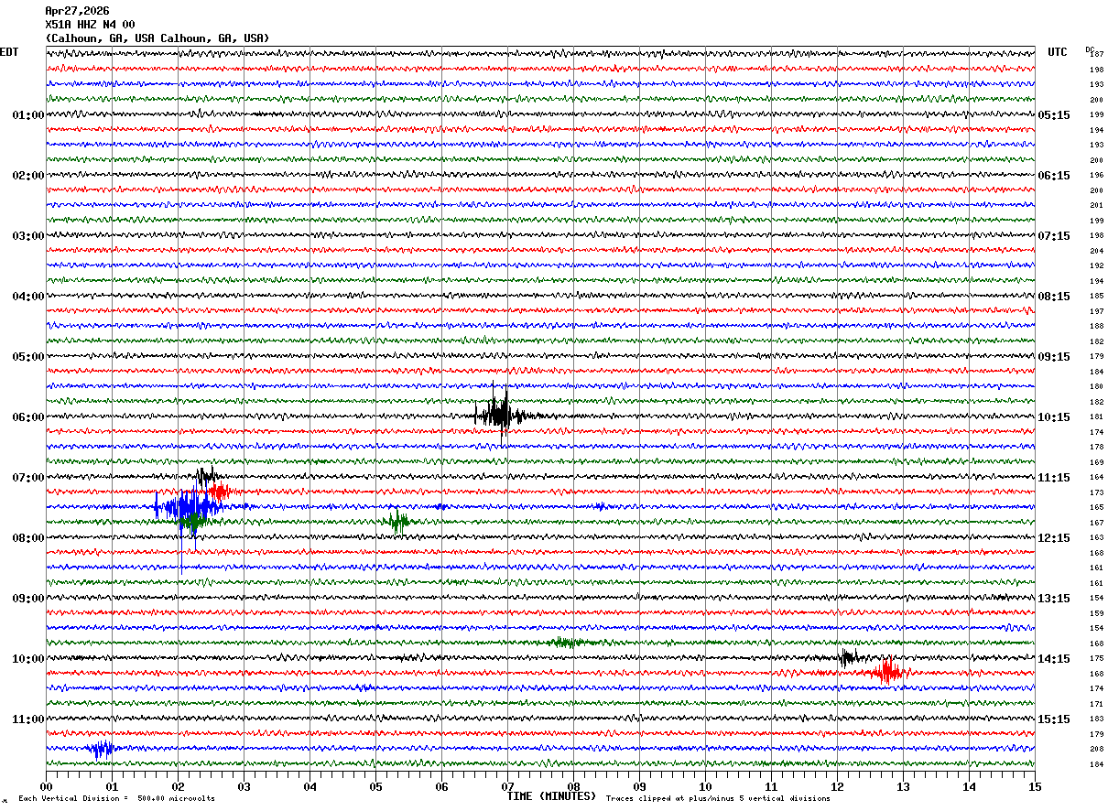Select the 07:00 EDT row label
The image size is (1108, 811).
pos(28,478)
